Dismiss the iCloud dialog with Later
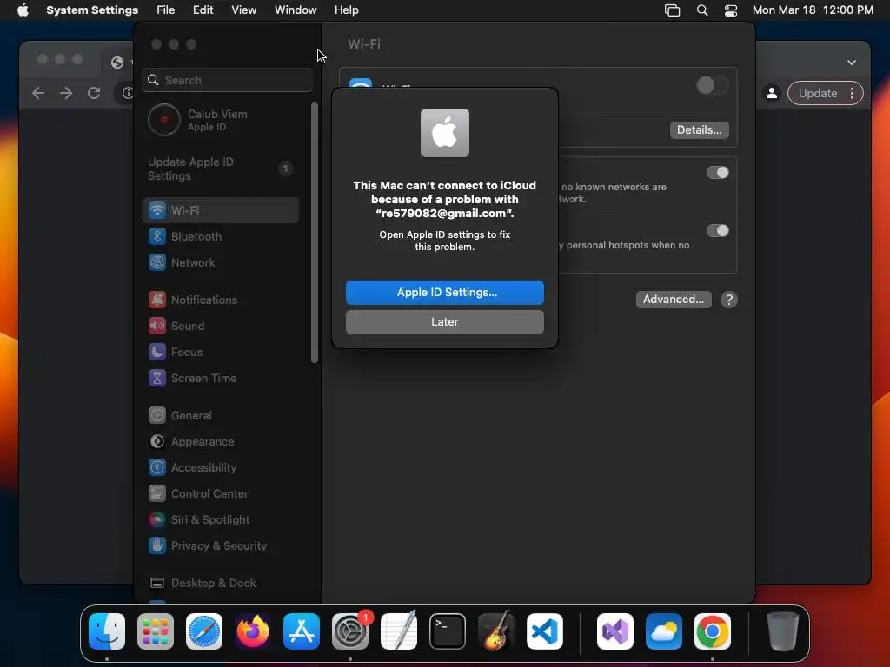 coord(444,322)
